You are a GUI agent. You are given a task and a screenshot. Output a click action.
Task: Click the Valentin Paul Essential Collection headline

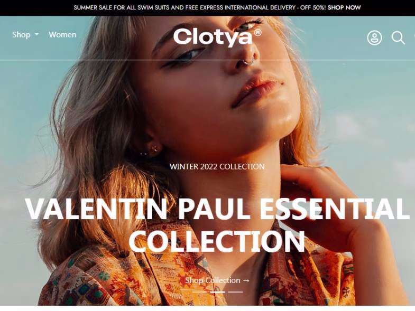(x=217, y=225)
